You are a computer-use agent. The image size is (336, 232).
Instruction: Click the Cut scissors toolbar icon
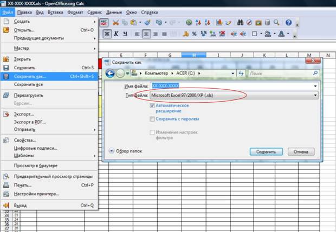(116, 23)
